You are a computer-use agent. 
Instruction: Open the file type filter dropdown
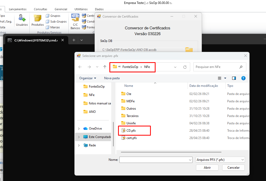(220, 160)
